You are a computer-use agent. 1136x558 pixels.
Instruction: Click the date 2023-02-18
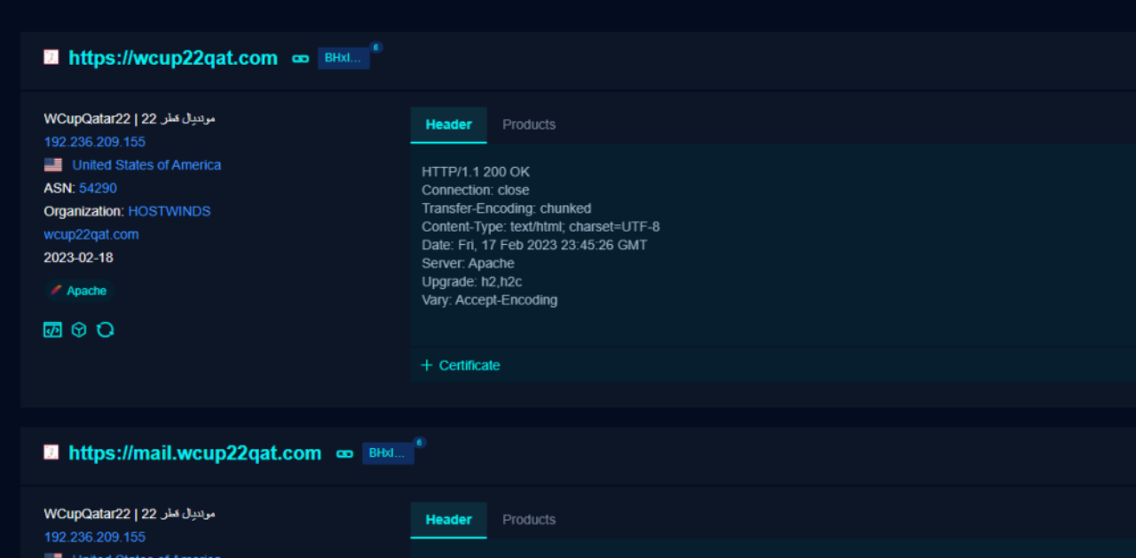(x=78, y=257)
